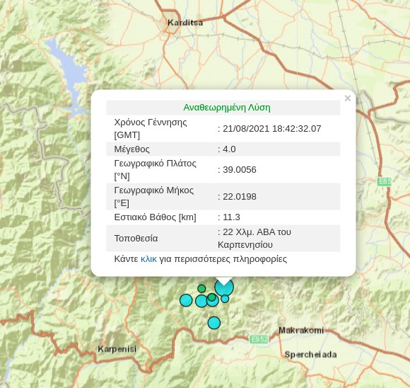The height and width of the screenshot is (388, 410).
Task: Open the "κλικ" link for more information
Action: pos(148,259)
